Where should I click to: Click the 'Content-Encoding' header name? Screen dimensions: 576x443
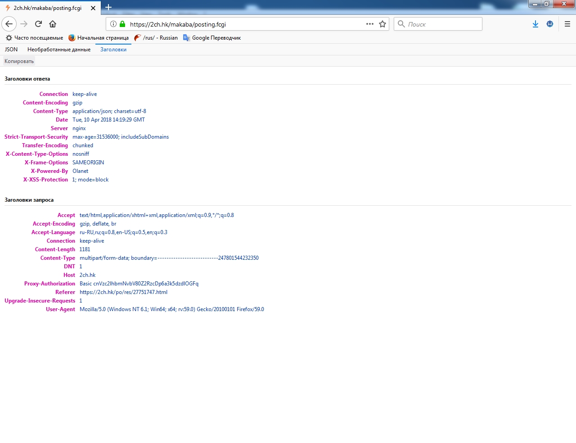point(45,103)
